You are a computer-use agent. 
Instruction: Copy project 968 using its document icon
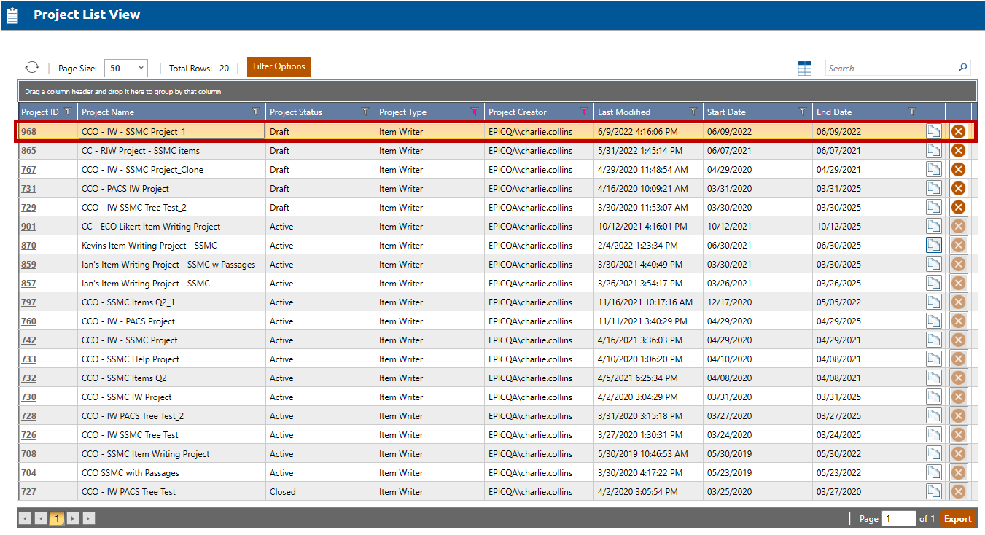pos(933,132)
